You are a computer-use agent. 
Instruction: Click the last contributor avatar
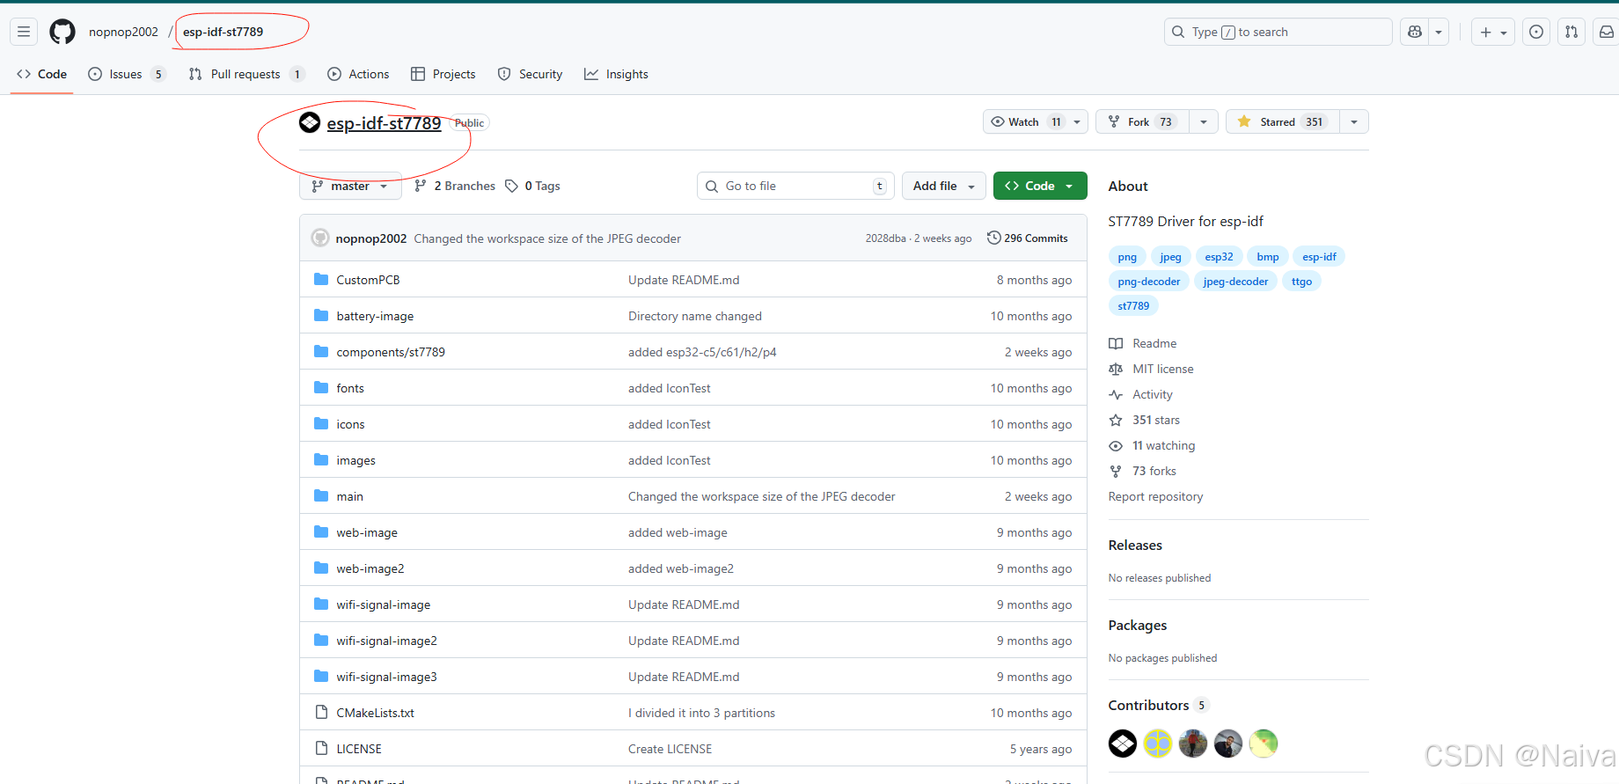(x=1264, y=744)
